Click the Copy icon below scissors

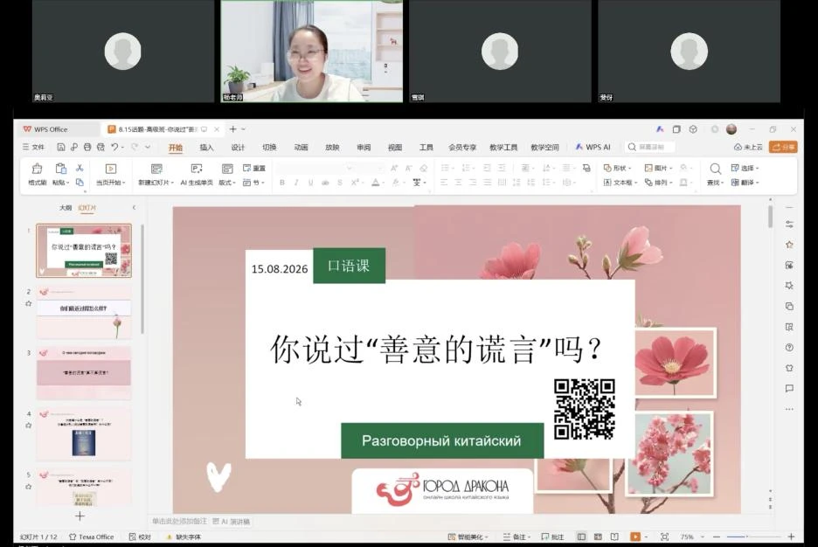coord(80,182)
